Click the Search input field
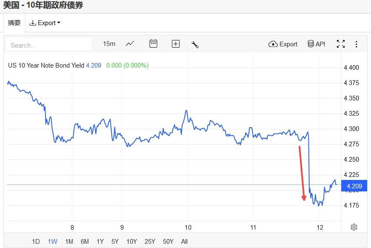371x248 pixels. [50, 45]
